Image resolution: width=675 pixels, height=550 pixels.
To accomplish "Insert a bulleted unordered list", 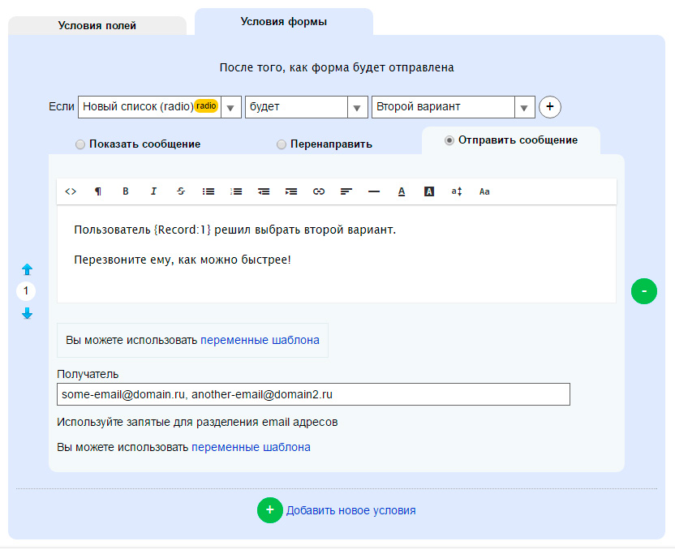I will pyautogui.click(x=209, y=191).
